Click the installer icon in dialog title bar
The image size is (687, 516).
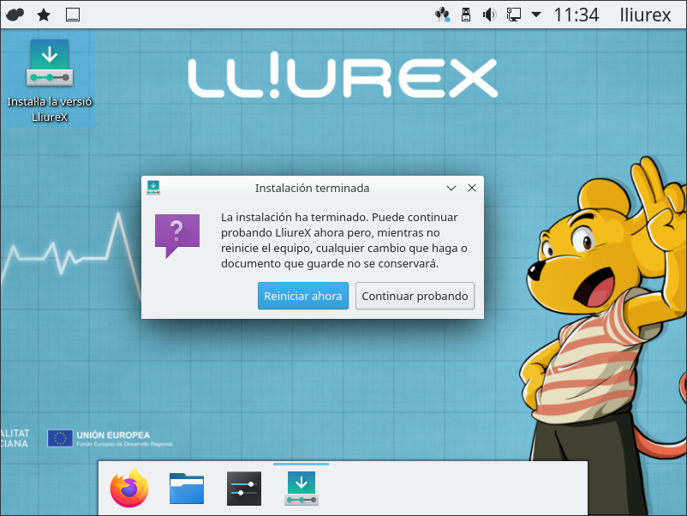pos(153,188)
